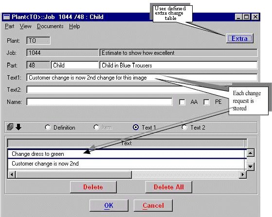272x217 pixels.
Task: Click the copy documents icon
Action: 10,127
